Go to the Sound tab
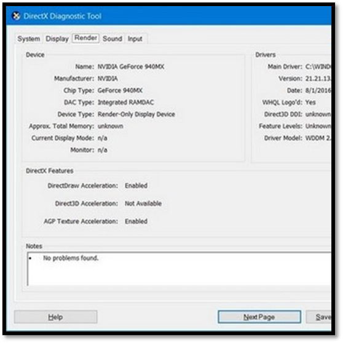Image resolution: width=343 pixels, height=343 pixels. 112,39
